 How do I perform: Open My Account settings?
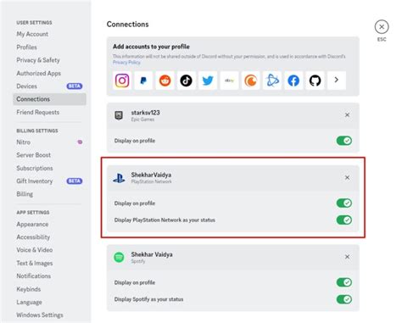pyautogui.click(x=49, y=34)
